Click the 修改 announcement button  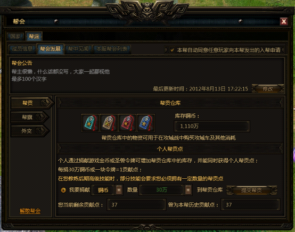pos(268,89)
